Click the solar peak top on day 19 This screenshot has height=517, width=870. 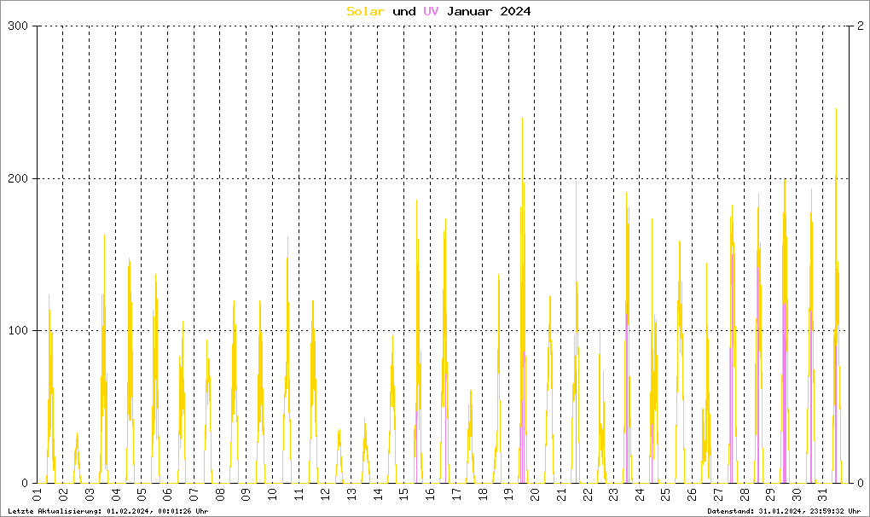tap(522, 120)
